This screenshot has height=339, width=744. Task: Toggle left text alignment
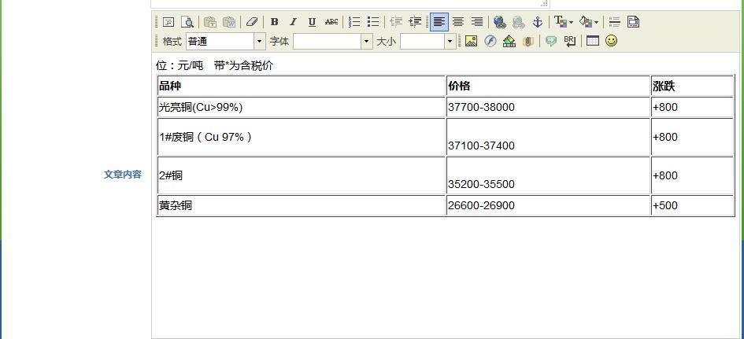click(x=439, y=22)
